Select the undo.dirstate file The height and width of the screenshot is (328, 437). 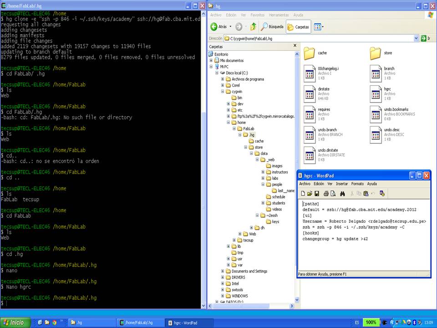point(325,155)
